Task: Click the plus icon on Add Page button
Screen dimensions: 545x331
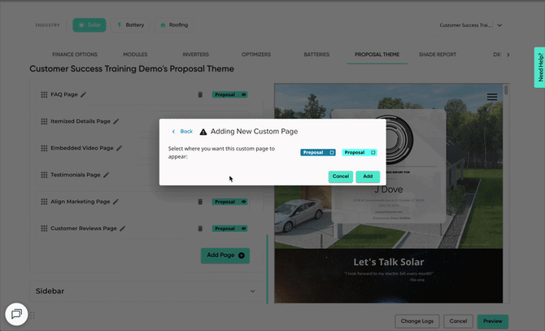Action: point(242,255)
